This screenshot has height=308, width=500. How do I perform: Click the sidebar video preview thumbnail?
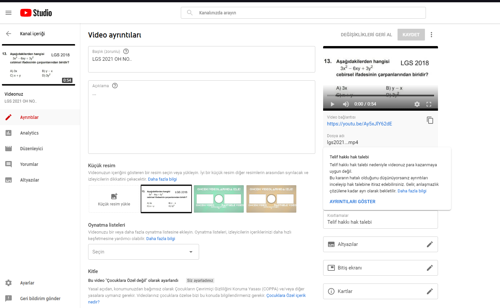[x=39, y=65]
